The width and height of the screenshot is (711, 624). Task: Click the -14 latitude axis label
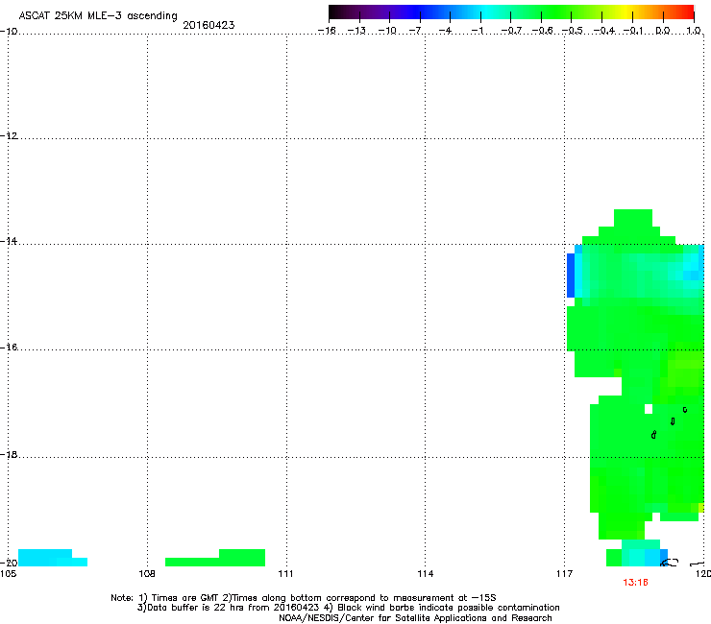point(9,241)
